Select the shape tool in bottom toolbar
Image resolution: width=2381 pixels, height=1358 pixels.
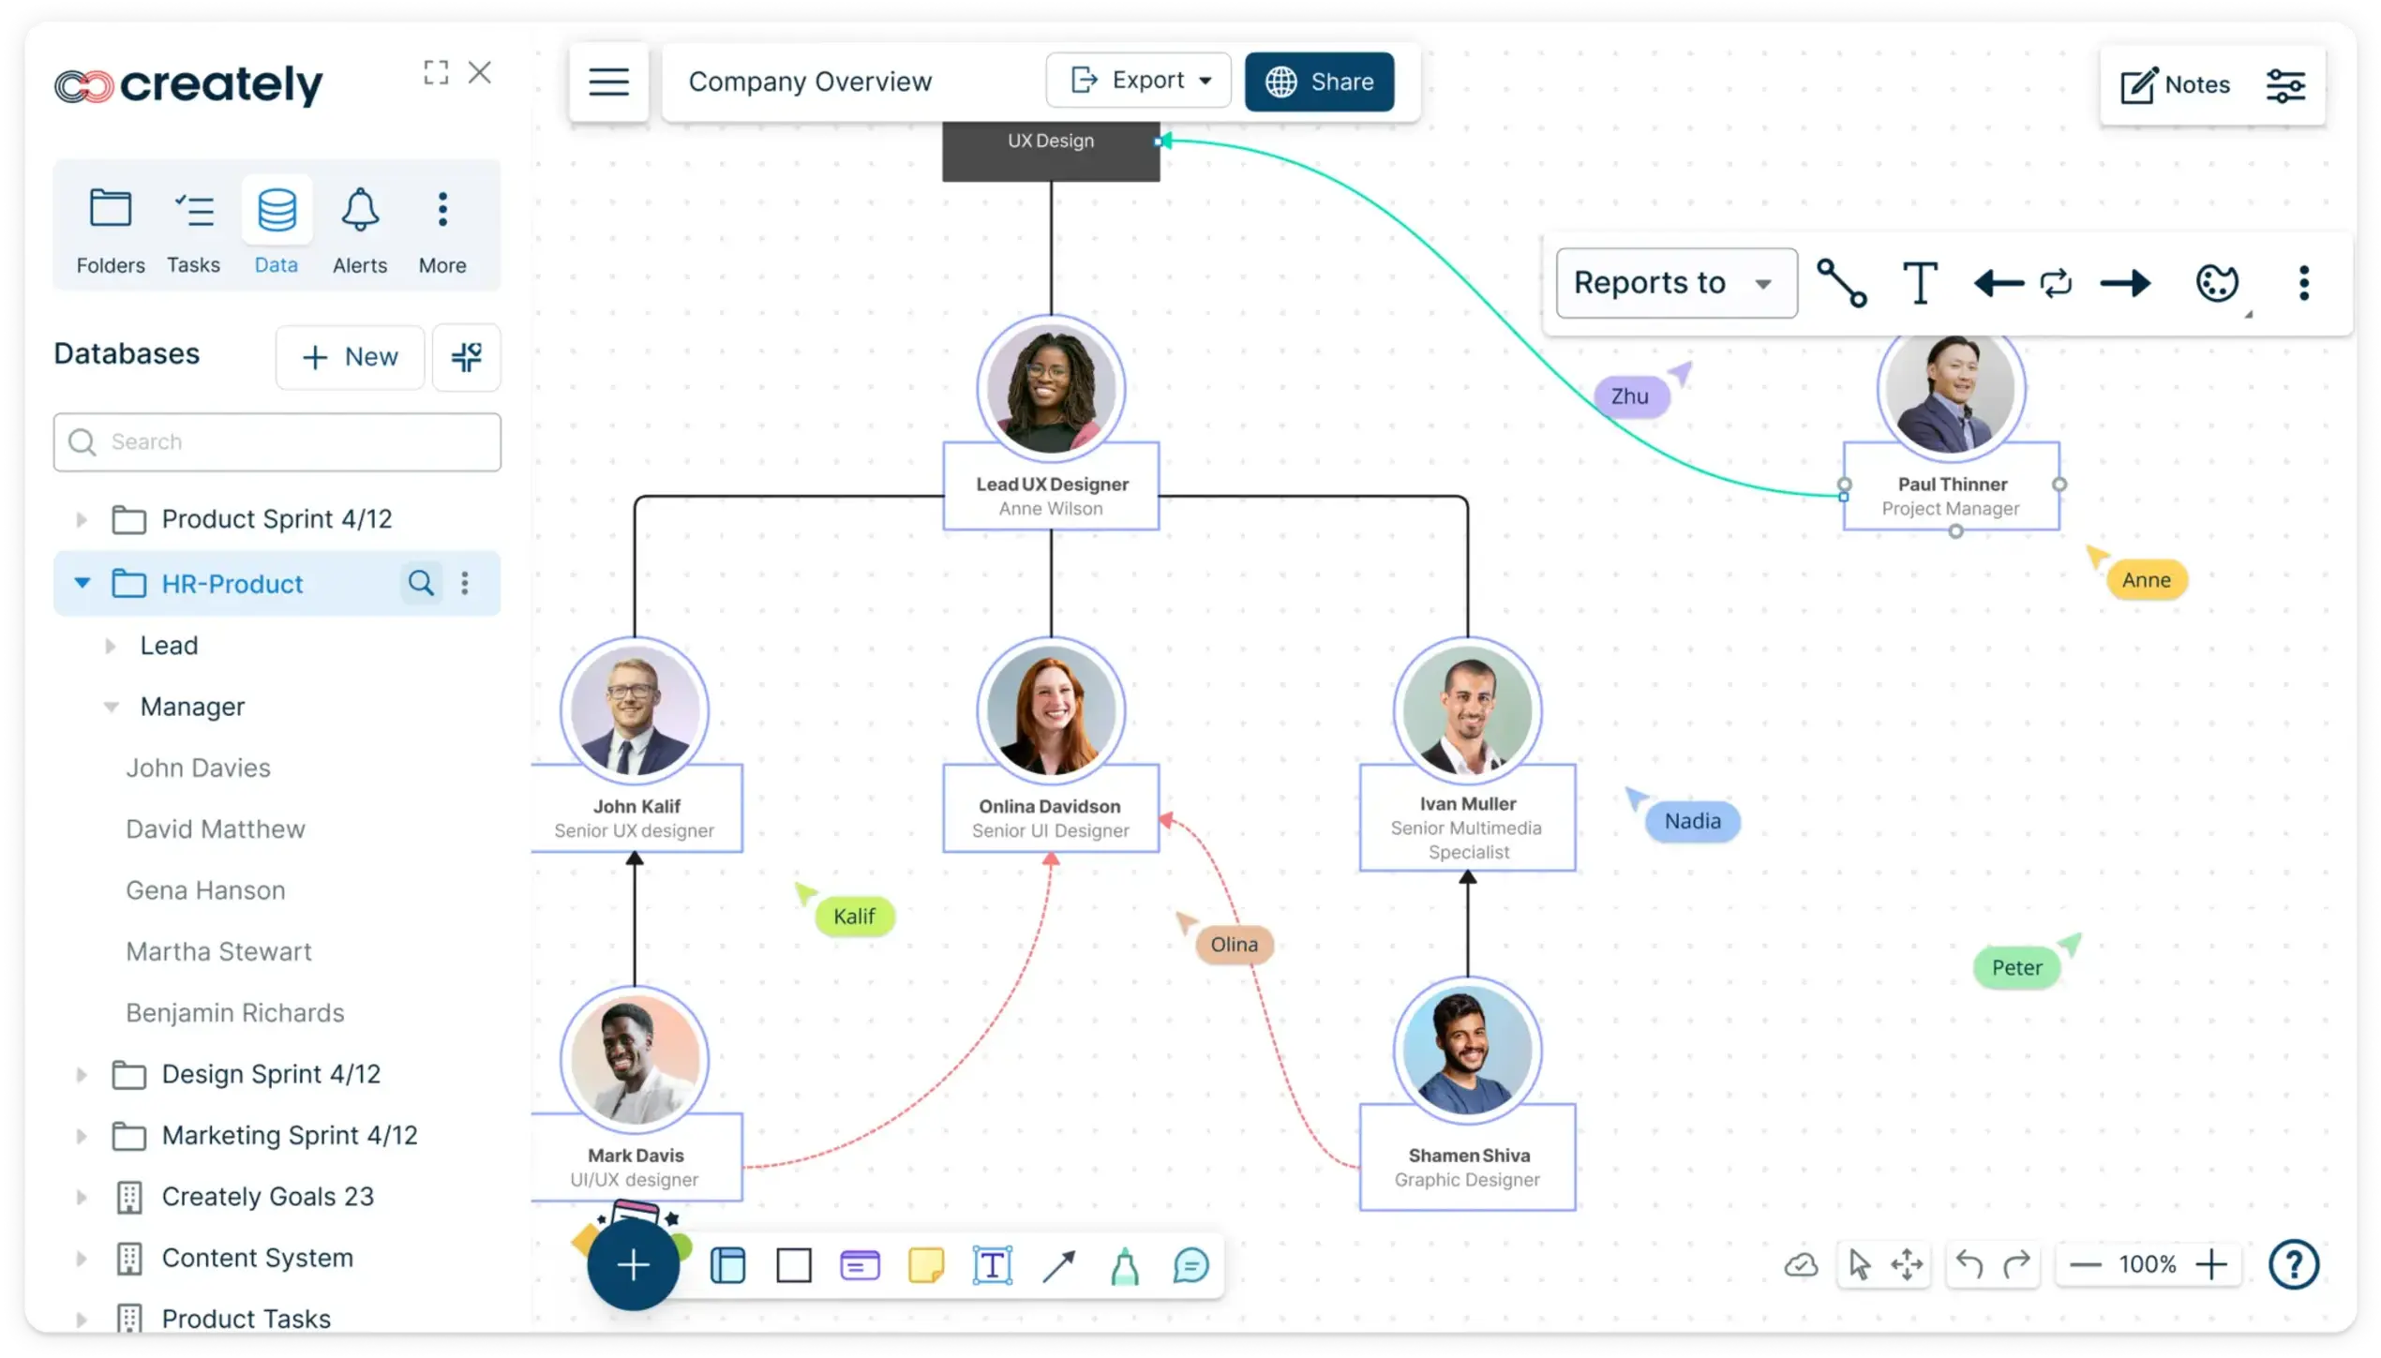(793, 1263)
